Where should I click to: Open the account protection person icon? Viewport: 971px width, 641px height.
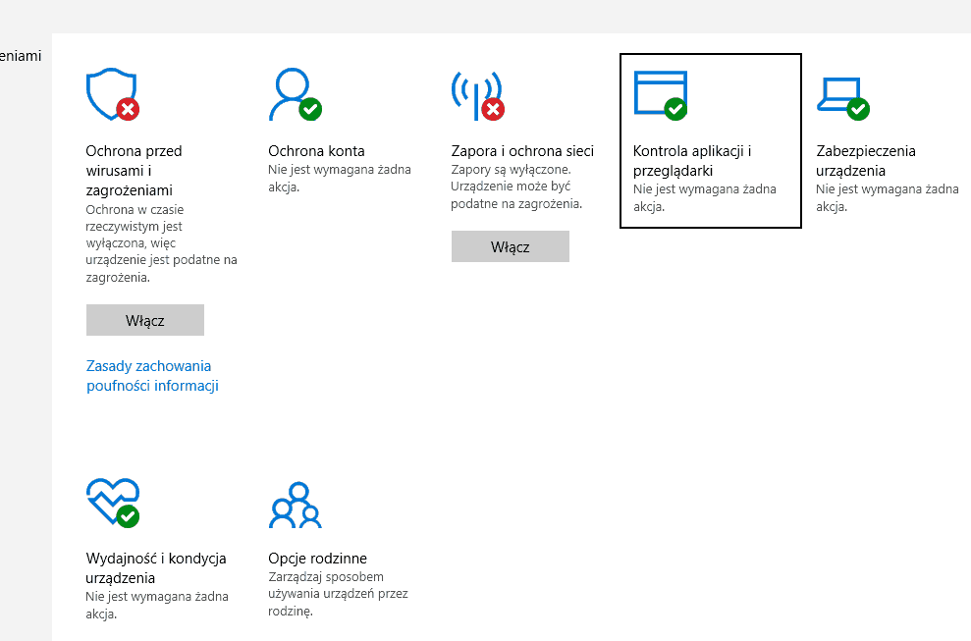(x=296, y=94)
